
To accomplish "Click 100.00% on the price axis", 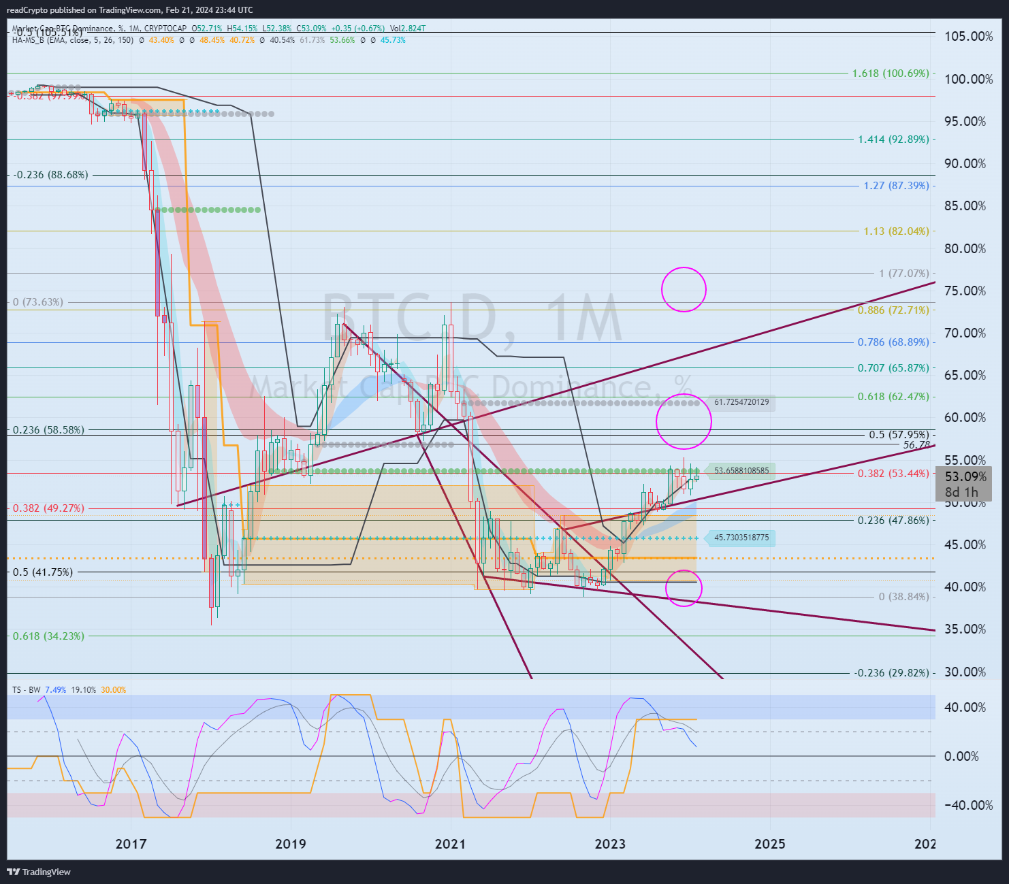I will (x=968, y=79).
